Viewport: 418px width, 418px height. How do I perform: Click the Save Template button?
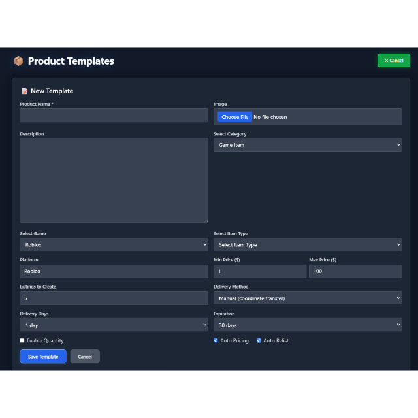tap(43, 357)
